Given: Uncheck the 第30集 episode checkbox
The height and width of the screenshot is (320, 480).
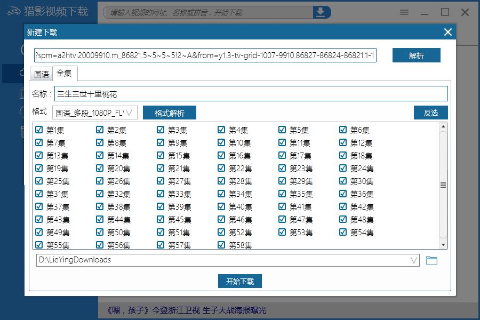Looking at the screenshot, I should click(342, 180).
